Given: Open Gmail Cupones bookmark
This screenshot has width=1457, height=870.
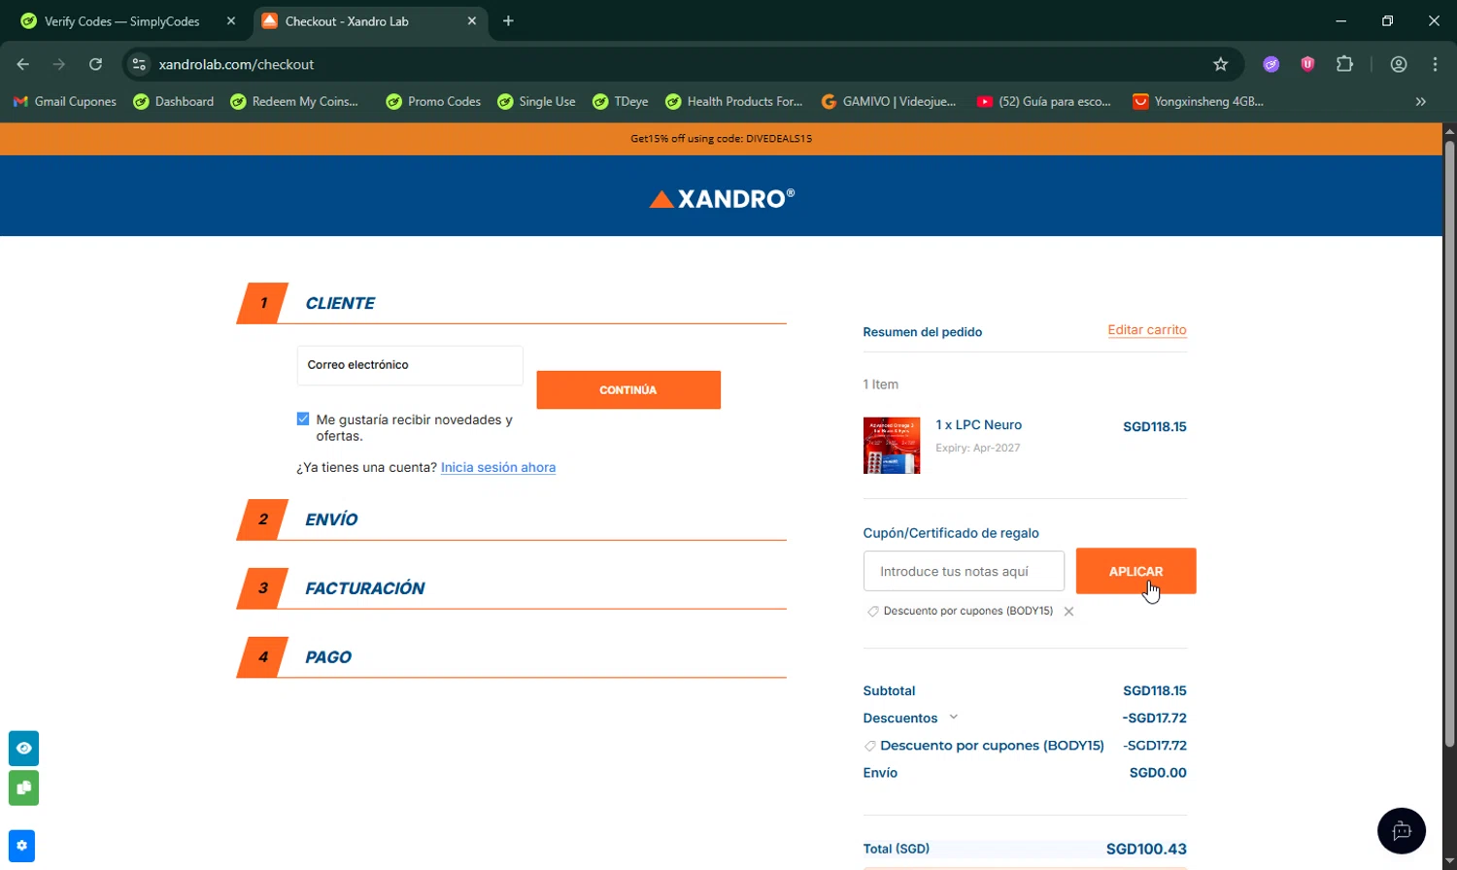Looking at the screenshot, I should point(64,101).
